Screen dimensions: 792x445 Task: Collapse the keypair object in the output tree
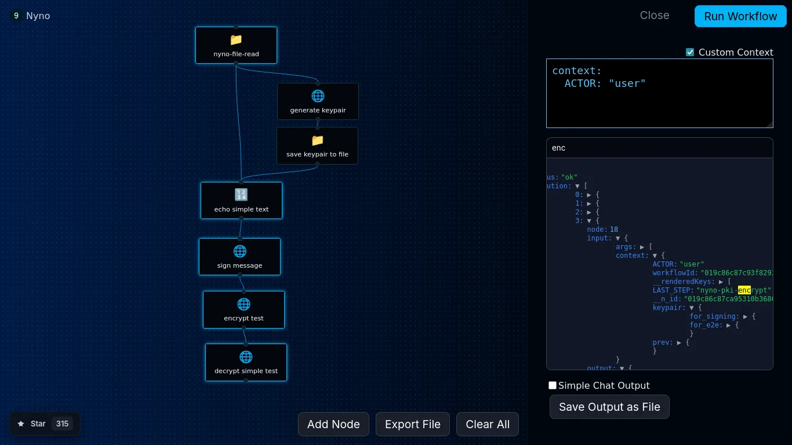click(x=692, y=308)
